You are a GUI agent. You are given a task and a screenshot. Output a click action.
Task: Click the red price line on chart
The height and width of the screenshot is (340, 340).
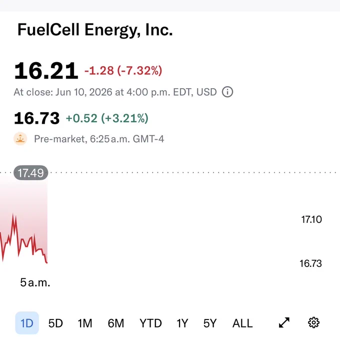[x=23, y=240]
